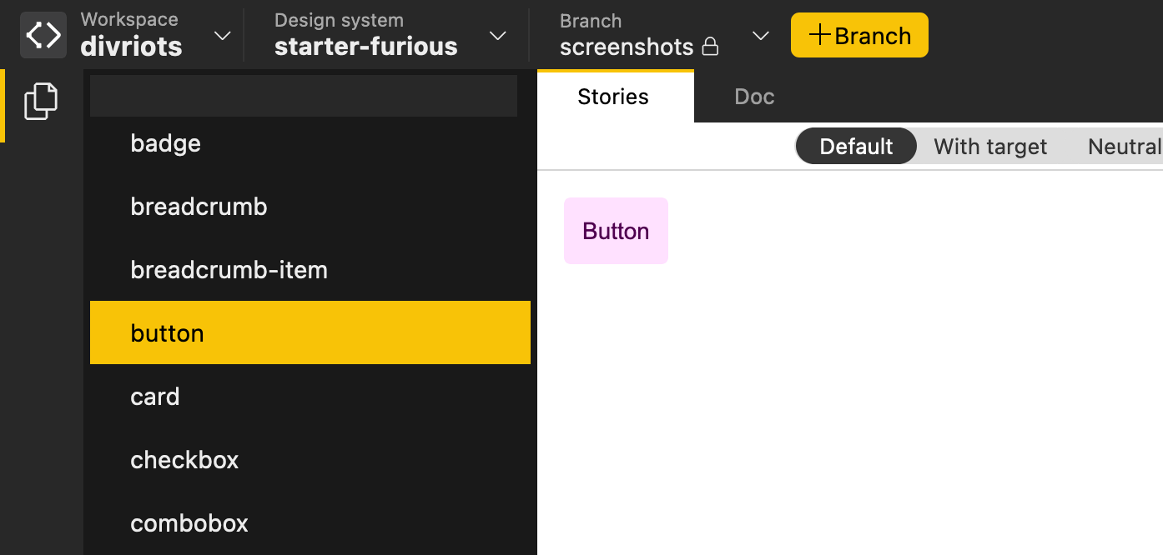Viewport: 1163px width, 555px height.
Task: Open the Design system starter-furious dropdown
Action: pyautogui.click(x=497, y=36)
